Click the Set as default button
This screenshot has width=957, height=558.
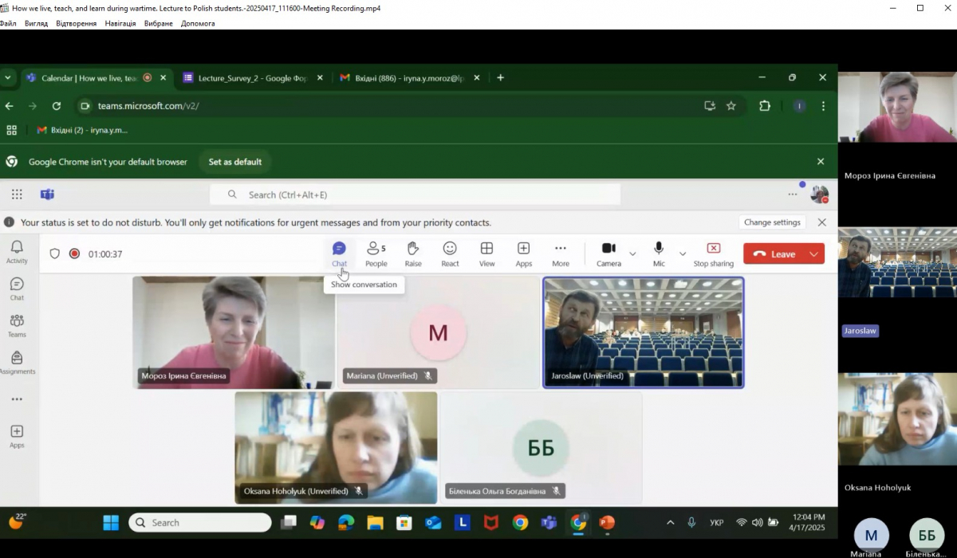(235, 162)
